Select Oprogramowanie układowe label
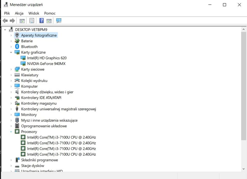This screenshot has height=179, width=247. pos(44,126)
